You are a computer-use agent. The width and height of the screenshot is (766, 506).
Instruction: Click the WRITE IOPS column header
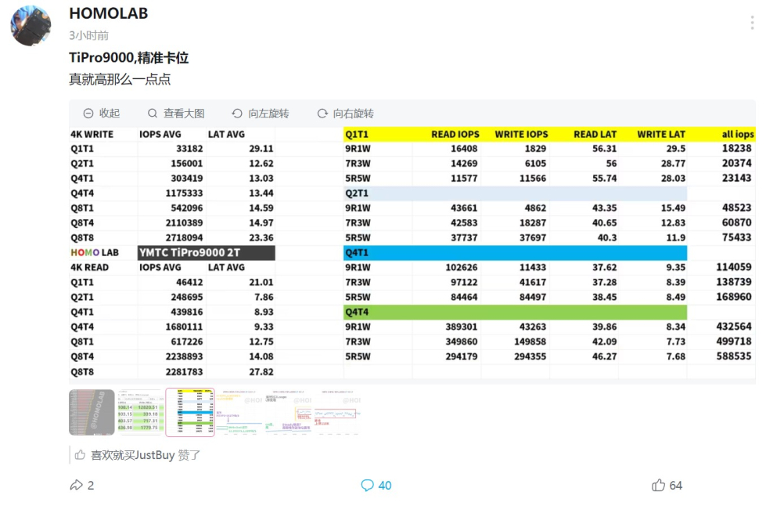[521, 134]
